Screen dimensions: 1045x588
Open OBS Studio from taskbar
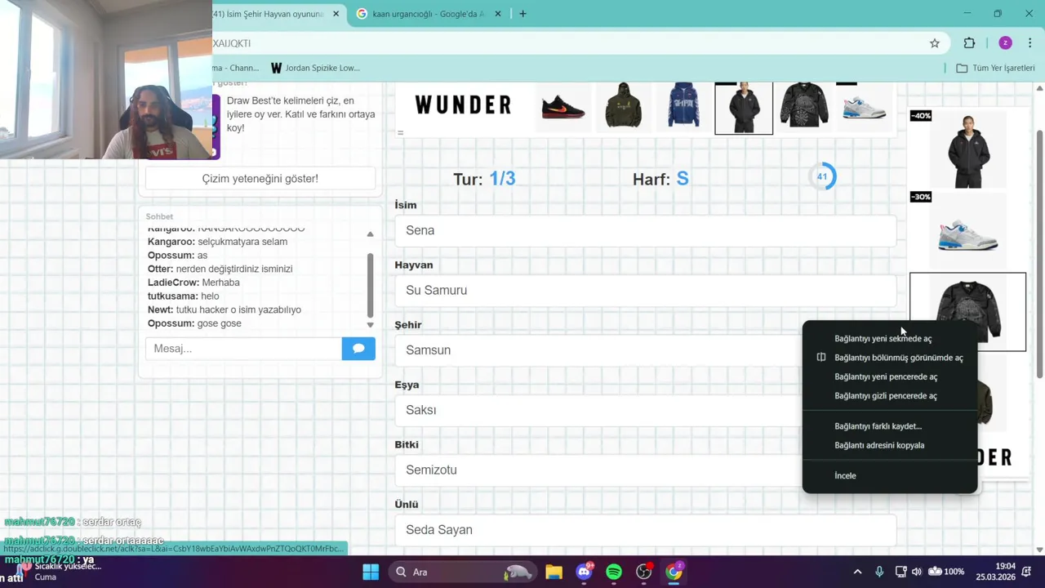coord(644,572)
